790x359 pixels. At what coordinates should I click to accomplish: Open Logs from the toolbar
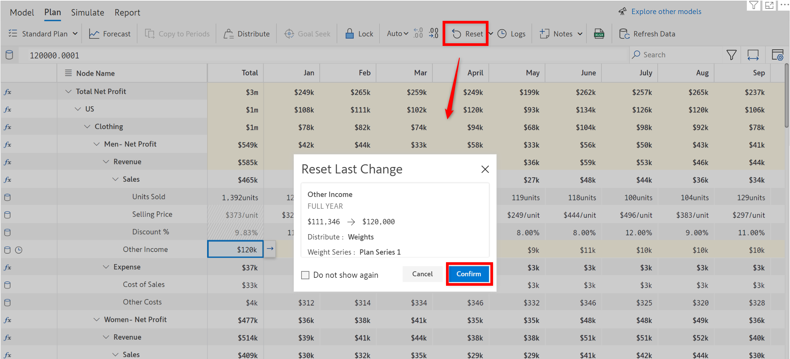(x=512, y=34)
